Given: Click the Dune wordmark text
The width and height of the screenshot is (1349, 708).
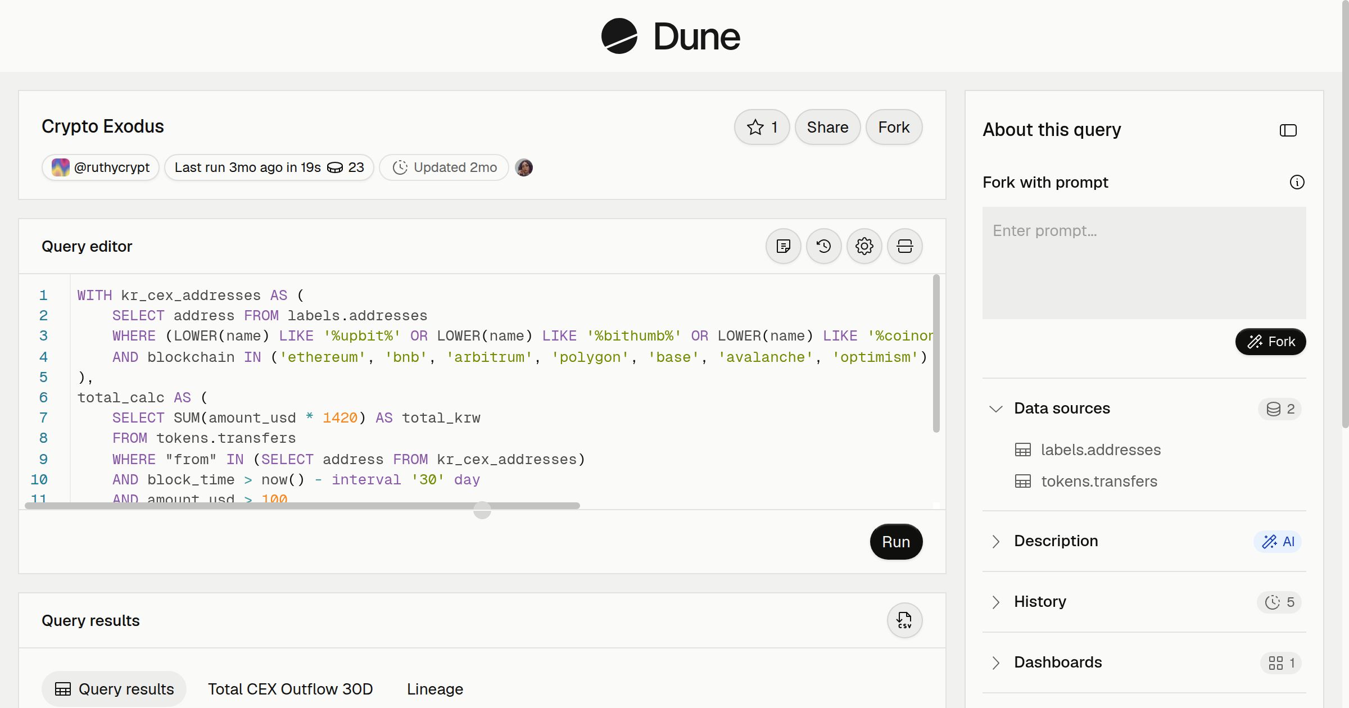Looking at the screenshot, I should coord(696,37).
